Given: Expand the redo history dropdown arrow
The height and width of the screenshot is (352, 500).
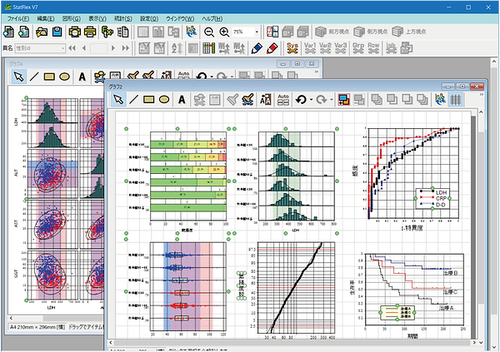Looking at the screenshot, I should [332, 100].
